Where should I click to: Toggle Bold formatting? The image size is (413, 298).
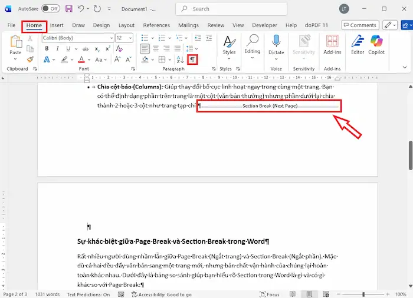pyautogui.click(x=46, y=49)
